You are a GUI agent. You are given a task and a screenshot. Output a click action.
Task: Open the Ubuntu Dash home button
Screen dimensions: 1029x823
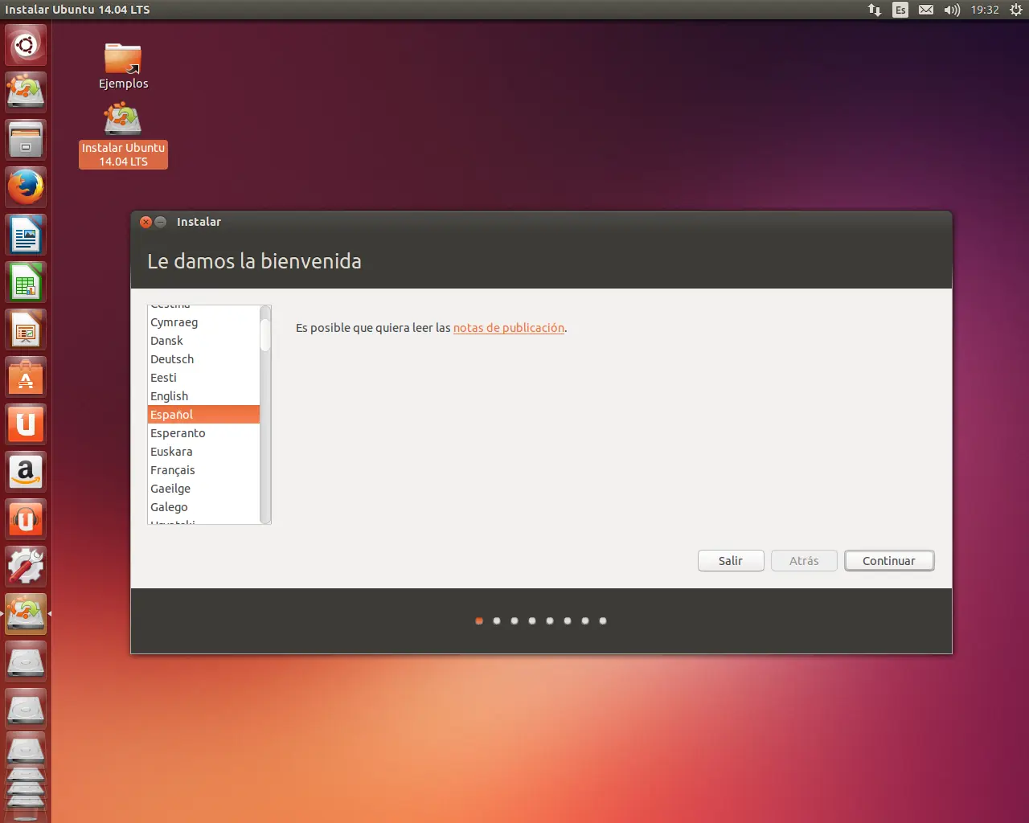coord(26,45)
